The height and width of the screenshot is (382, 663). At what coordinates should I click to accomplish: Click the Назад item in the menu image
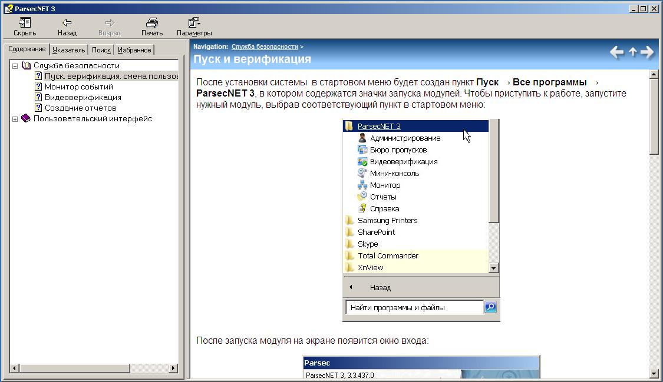point(380,288)
